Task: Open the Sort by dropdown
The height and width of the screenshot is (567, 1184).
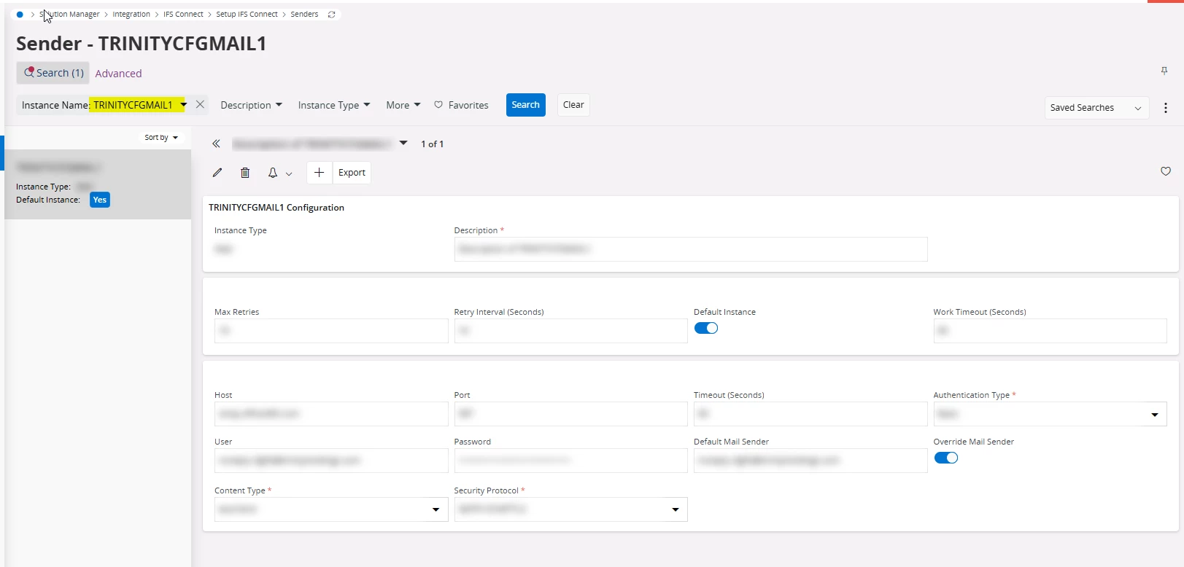Action: click(161, 137)
